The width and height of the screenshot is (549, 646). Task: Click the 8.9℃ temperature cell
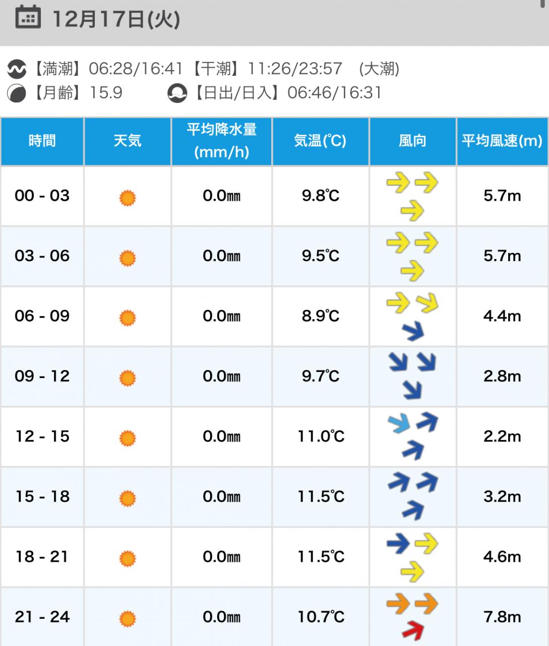pos(320,316)
